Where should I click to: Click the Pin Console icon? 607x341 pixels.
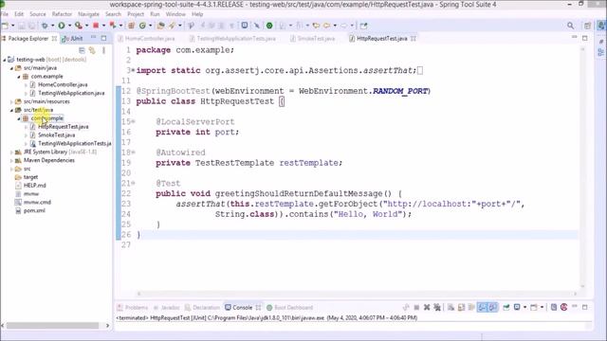(x=506, y=307)
